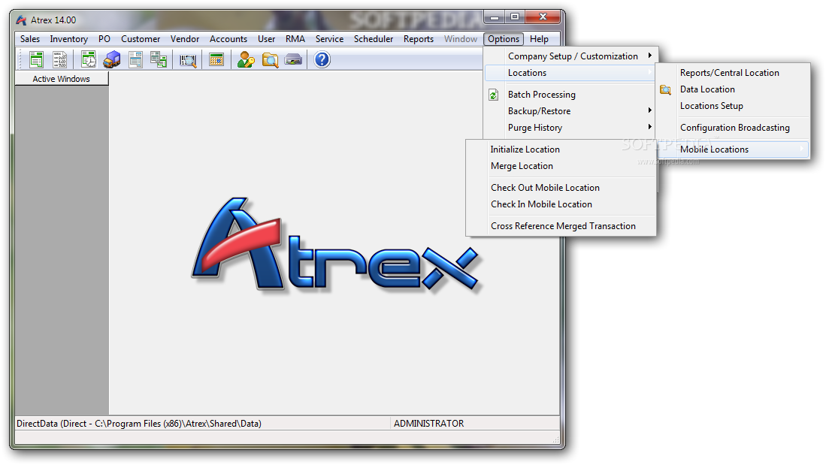The height and width of the screenshot is (465, 826).
Task: Open the RMA menu
Action: pos(295,39)
